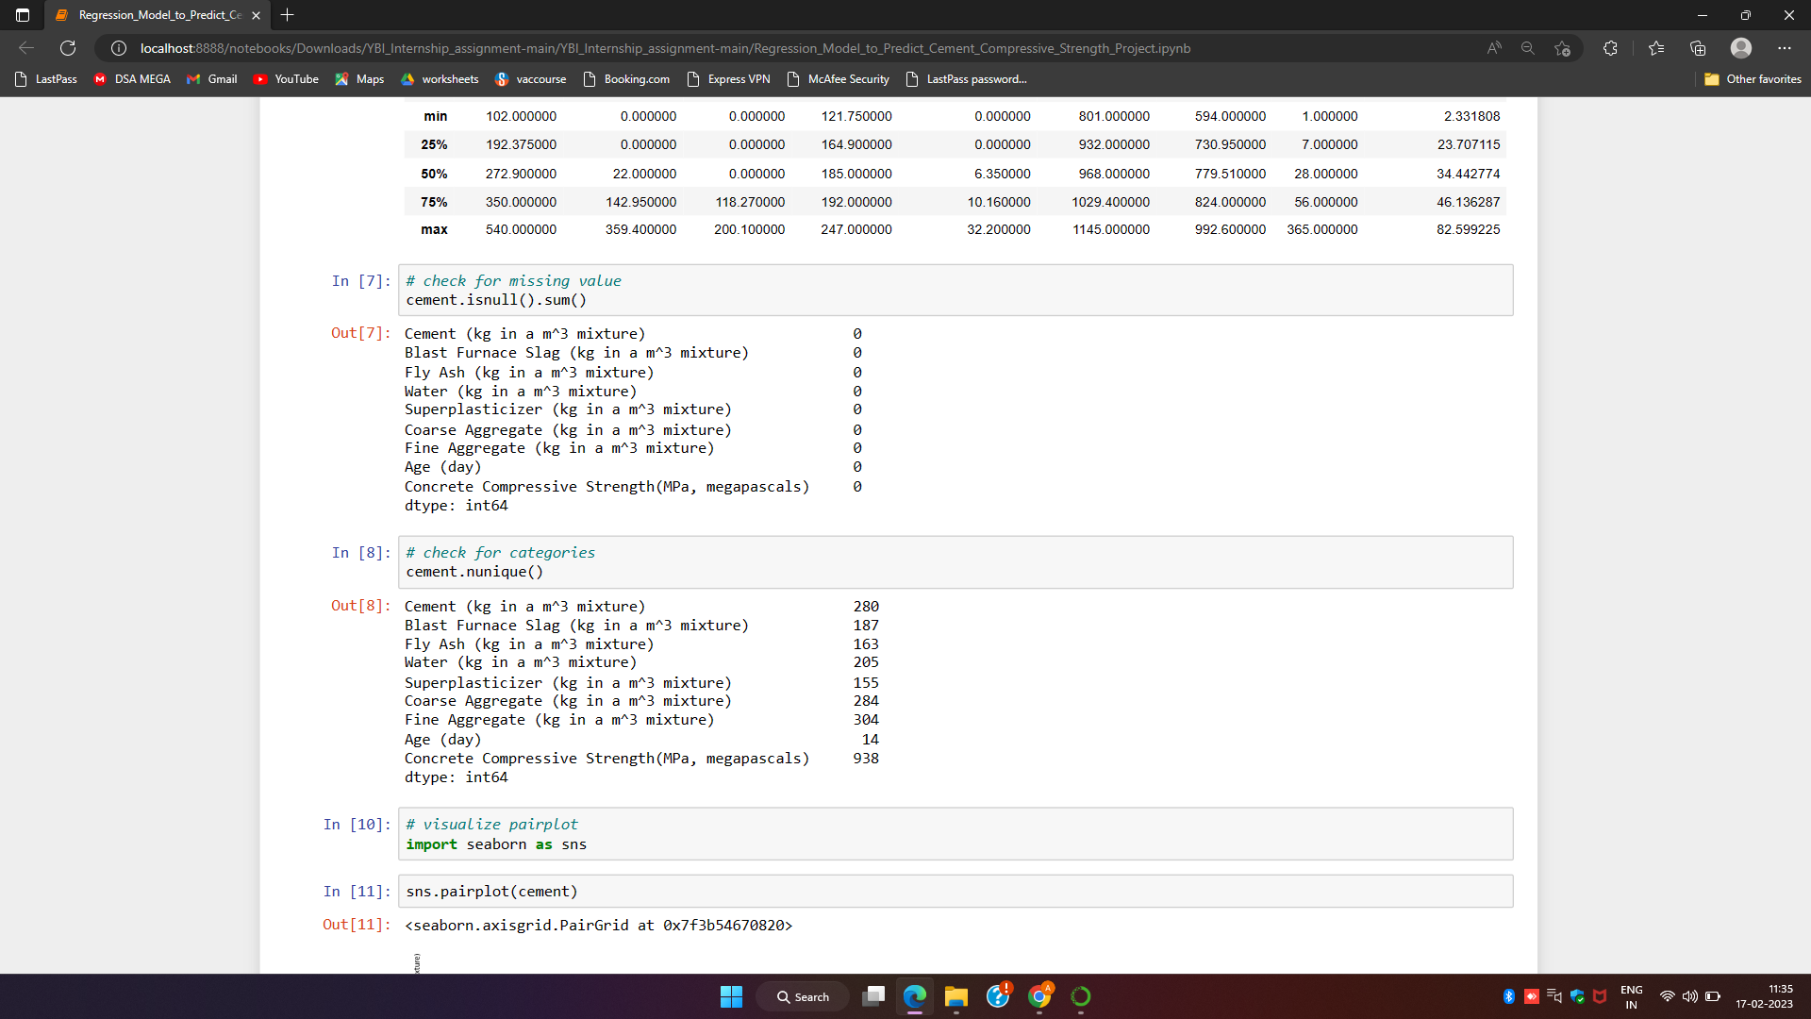Open Settings and more ellipsis menu
The image size is (1811, 1019).
click(1784, 48)
